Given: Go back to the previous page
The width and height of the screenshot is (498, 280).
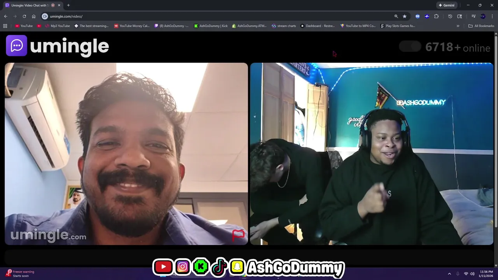Looking at the screenshot, I should [5, 16].
